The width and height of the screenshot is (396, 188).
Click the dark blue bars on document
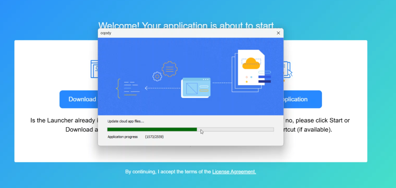265,79
